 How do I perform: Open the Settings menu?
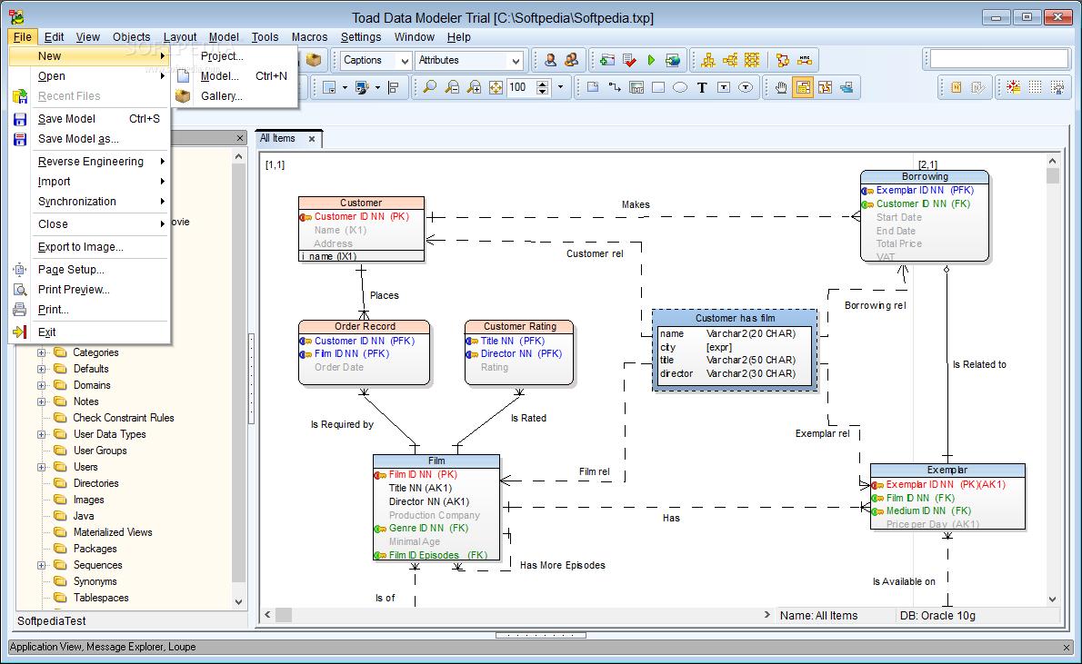pos(360,37)
